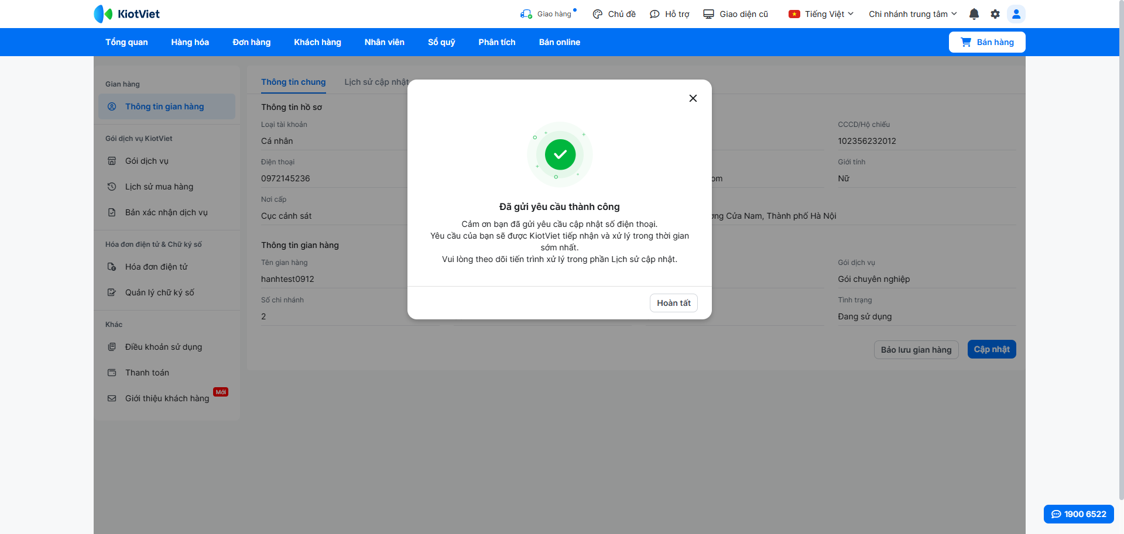Open the 1900 6522 hotline chat button
Screen dimensions: 1124x534
coord(1079,514)
